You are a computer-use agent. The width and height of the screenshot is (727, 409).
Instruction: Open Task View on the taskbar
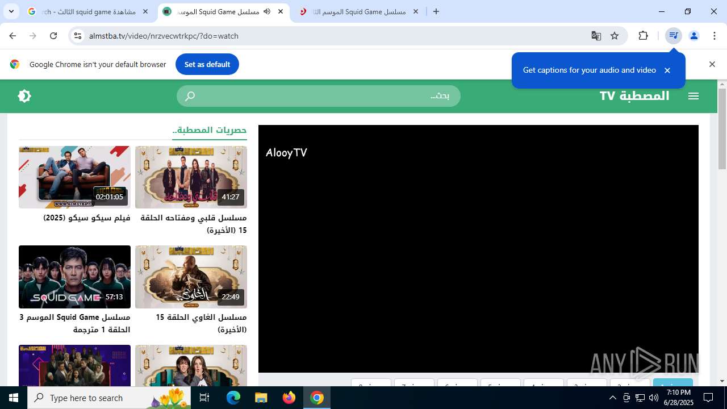[x=204, y=398]
